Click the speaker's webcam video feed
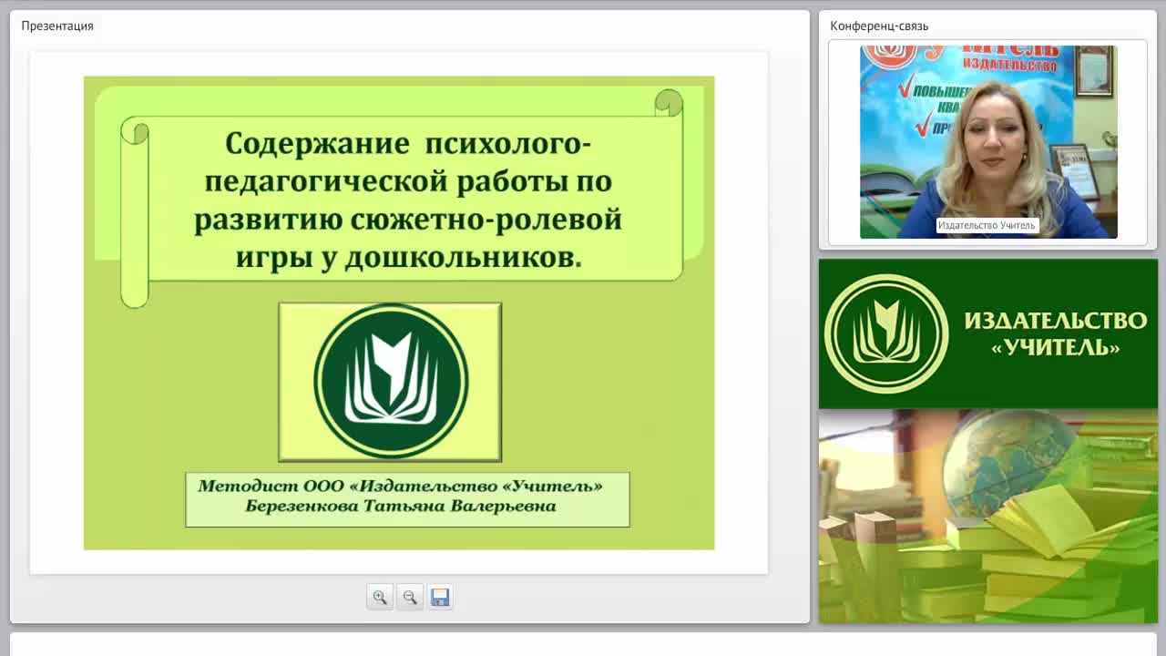Viewport: 1166px width, 656px height. click(x=988, y=142)
